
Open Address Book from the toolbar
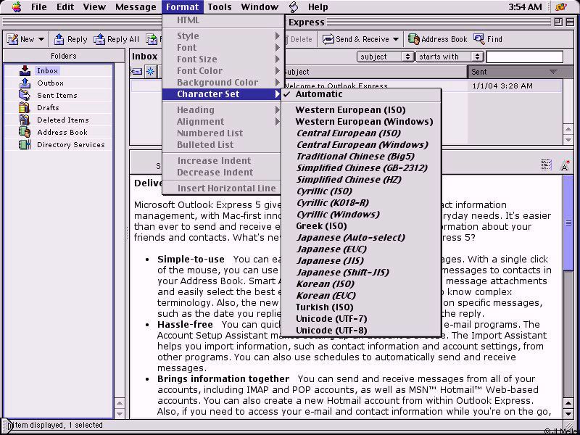[438, 39]
